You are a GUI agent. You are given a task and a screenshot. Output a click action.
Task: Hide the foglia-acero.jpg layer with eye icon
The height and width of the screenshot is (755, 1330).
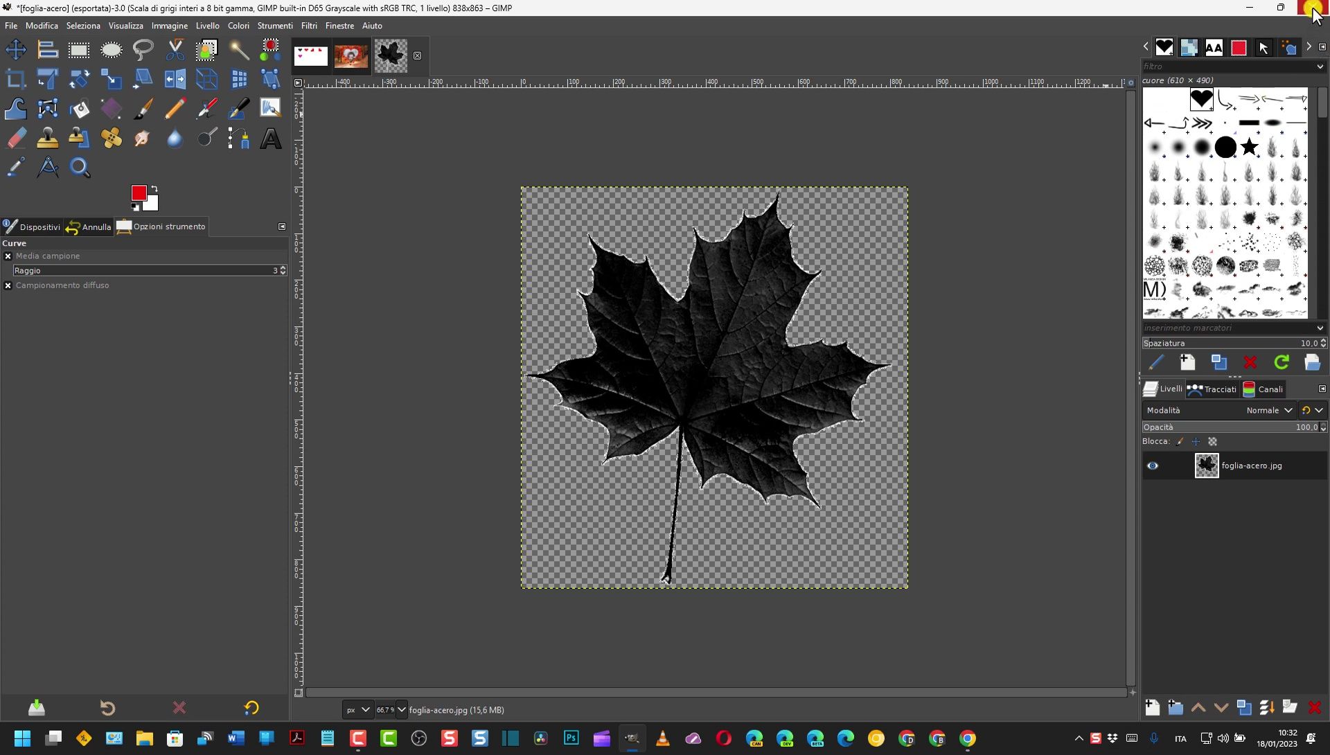(1152, 466)
